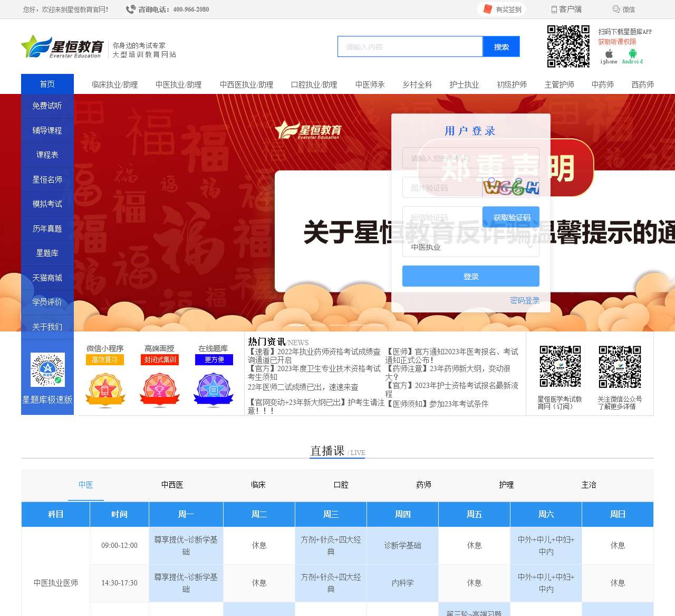The image size is (675, 616).
Task: Click the 获取听课权限 red link
Action: [x=617, y=42]
